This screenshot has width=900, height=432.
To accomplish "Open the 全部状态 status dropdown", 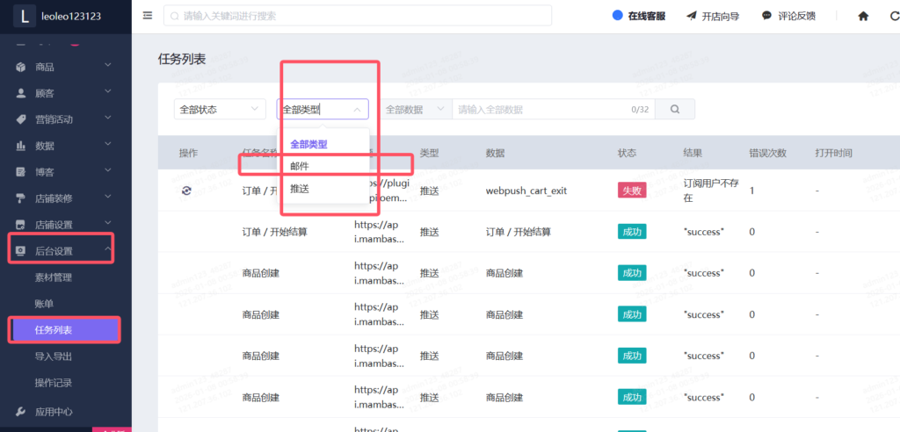I will pyautogui.click(x=220, y=110).
